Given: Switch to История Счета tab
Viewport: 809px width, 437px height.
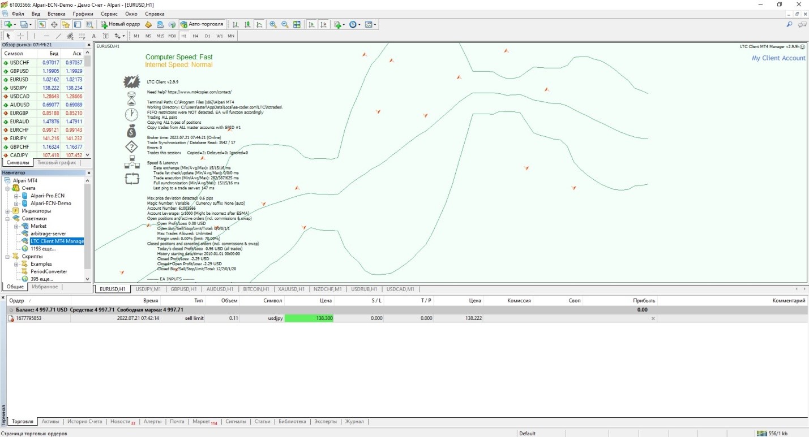Looking at the screenshot, I should pos(84,421).
